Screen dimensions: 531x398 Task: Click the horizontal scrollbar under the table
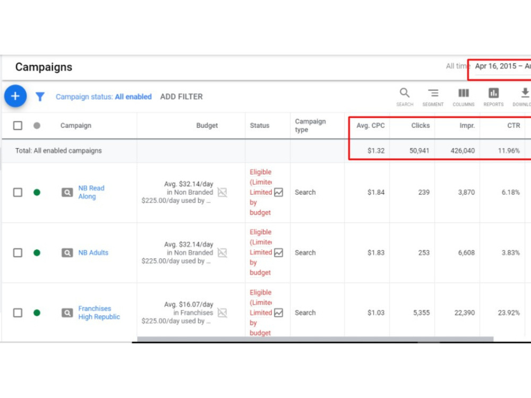click(315, 339)
